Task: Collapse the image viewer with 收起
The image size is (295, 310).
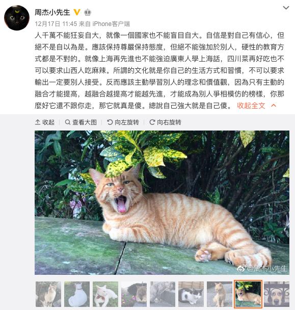Action: tap(45, 122)
